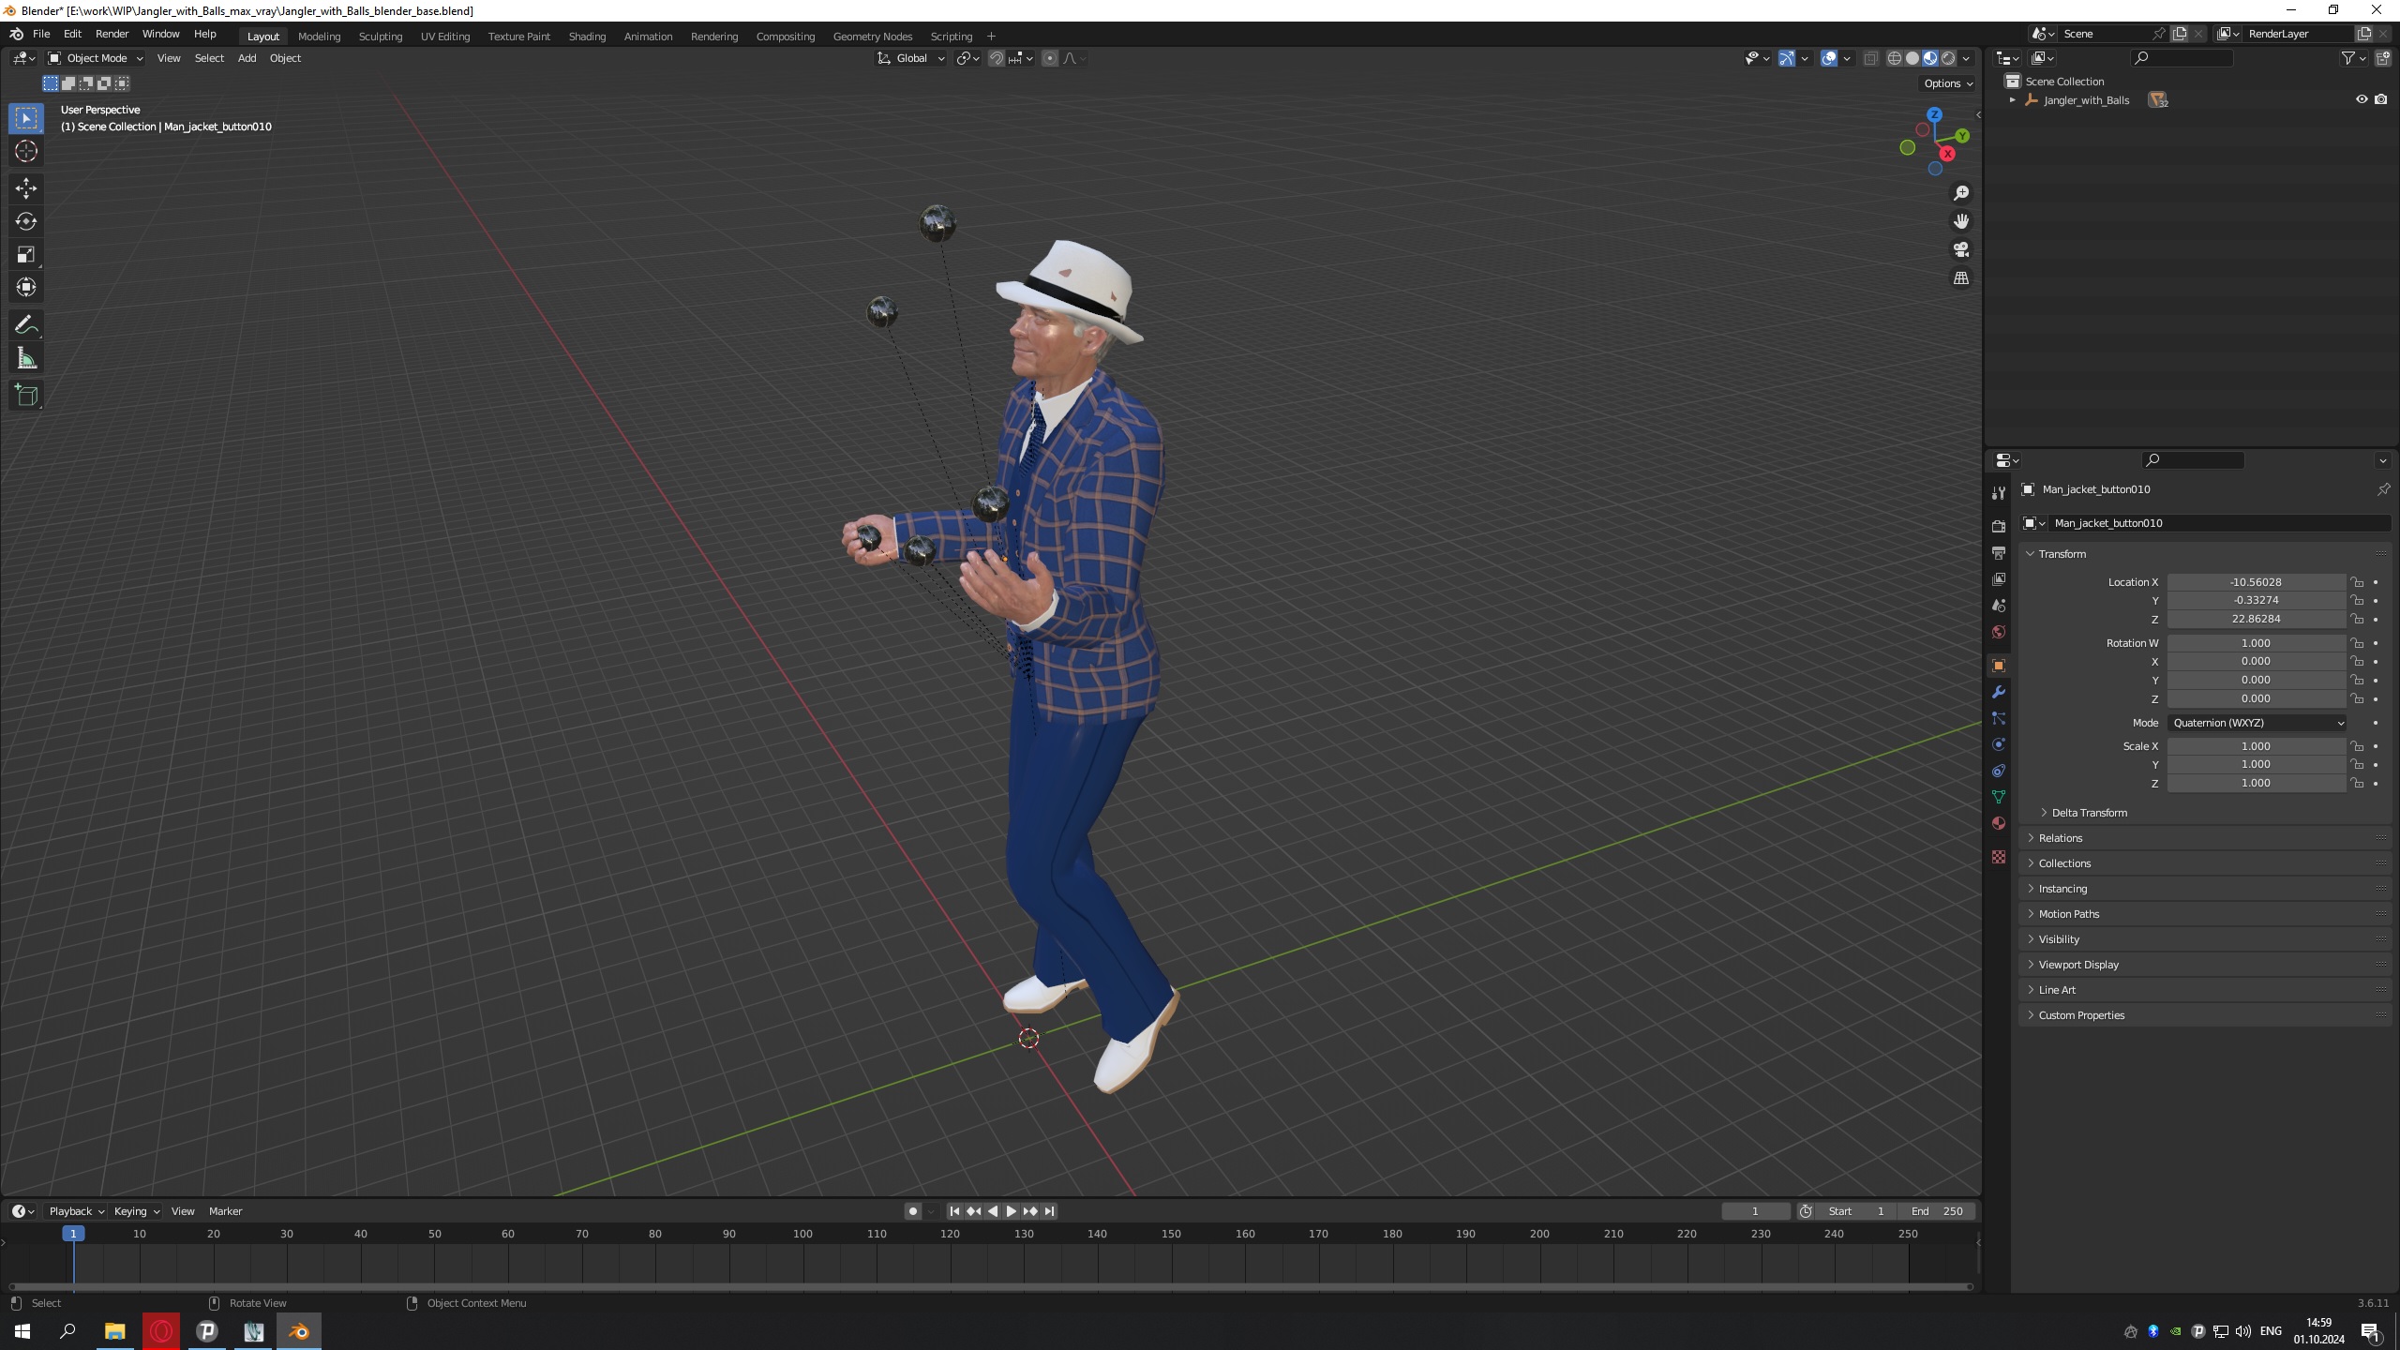The width and height of the screenshot is (2400, 1350).
Task: Jump to the timeline end frame
Action: click(1049, 1211)
